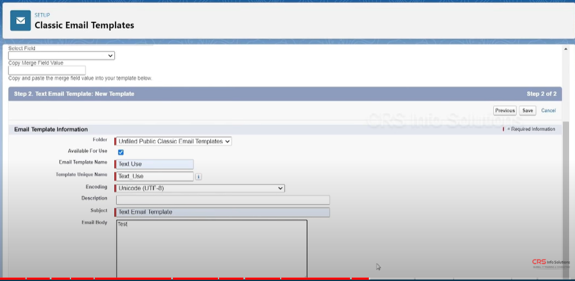Click inside the Email Body text area
The image size is (575, 281).
pos(211,248)
